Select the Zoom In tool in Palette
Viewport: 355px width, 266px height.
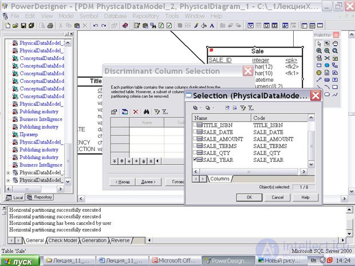[319, 51]
